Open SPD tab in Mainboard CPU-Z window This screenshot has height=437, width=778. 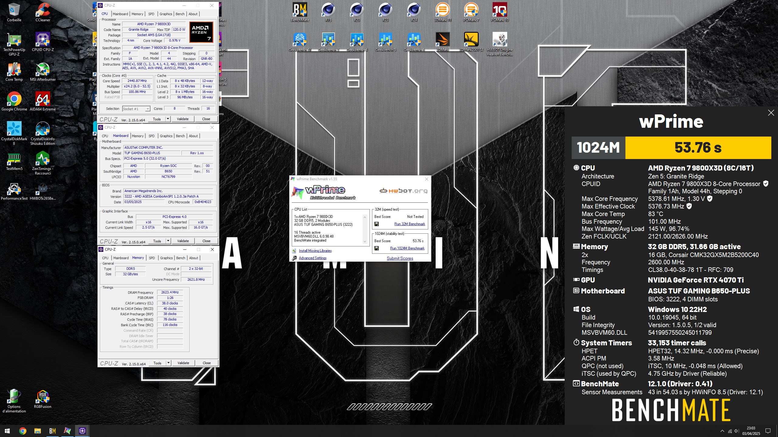(152, 136)
